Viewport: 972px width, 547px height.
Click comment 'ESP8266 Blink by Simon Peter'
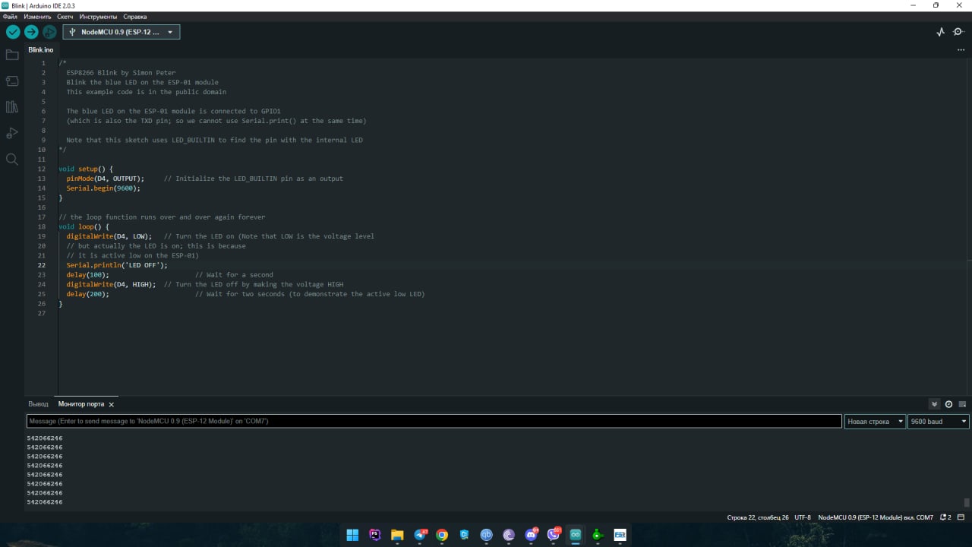[121, 73]
